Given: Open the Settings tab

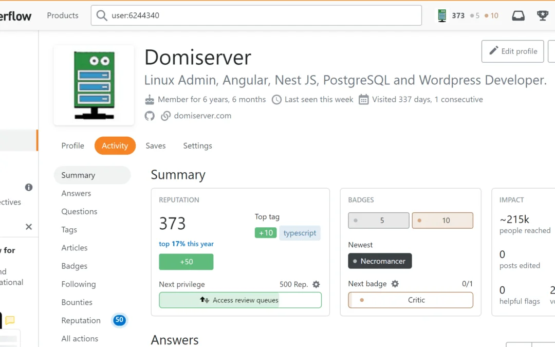Looking at the screenshot, I should click(197, 145).
